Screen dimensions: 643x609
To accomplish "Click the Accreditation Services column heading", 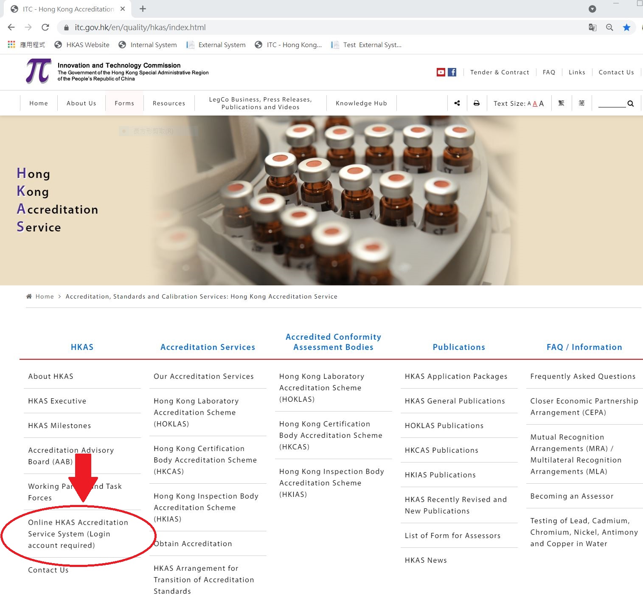I will [208, 347].
